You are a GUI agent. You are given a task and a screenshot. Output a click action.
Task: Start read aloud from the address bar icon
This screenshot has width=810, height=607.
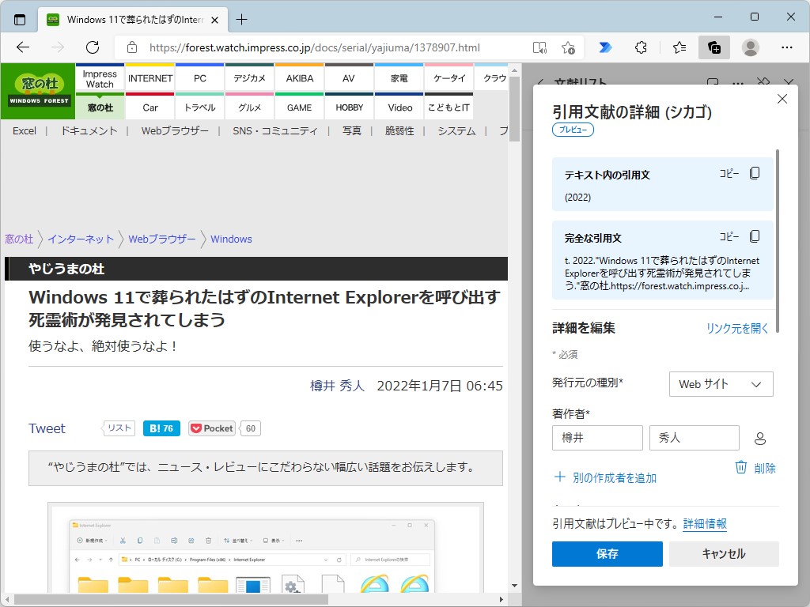point(539,47)
